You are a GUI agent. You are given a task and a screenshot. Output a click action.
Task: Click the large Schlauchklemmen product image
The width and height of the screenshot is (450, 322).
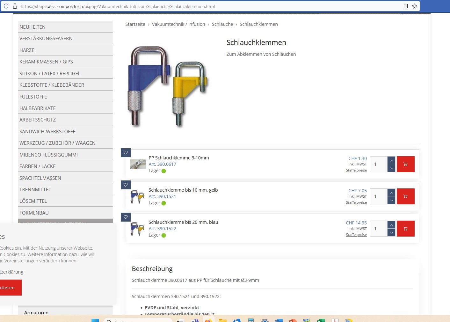(168, 87)
